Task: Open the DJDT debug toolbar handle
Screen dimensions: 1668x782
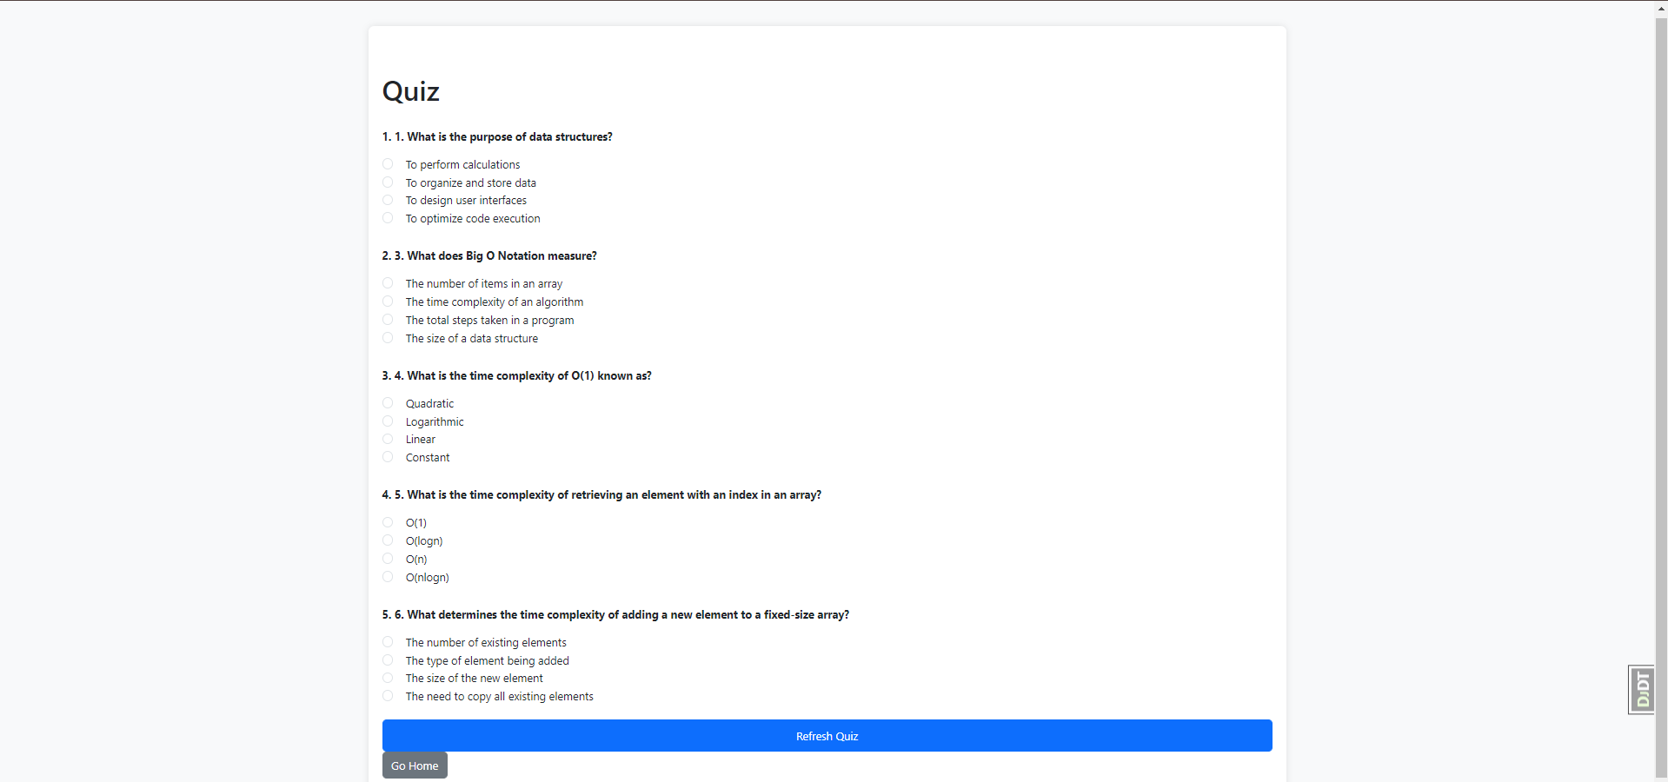Action: click(x=1641, y=690)
